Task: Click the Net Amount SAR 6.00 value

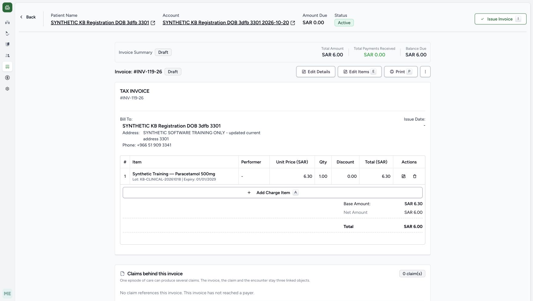Action: [x=413, y=212]
